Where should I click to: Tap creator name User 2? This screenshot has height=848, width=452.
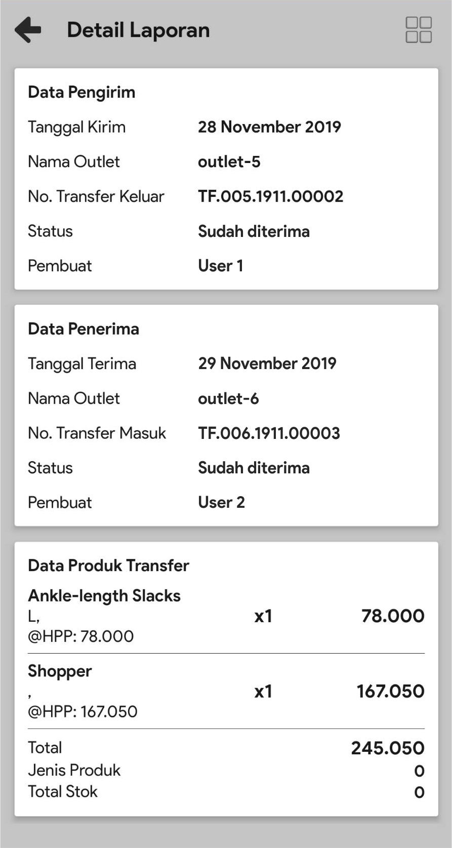(221, 503)
